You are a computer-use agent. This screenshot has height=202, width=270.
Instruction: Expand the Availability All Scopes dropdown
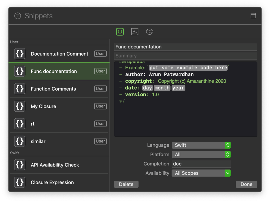(201, 173)
